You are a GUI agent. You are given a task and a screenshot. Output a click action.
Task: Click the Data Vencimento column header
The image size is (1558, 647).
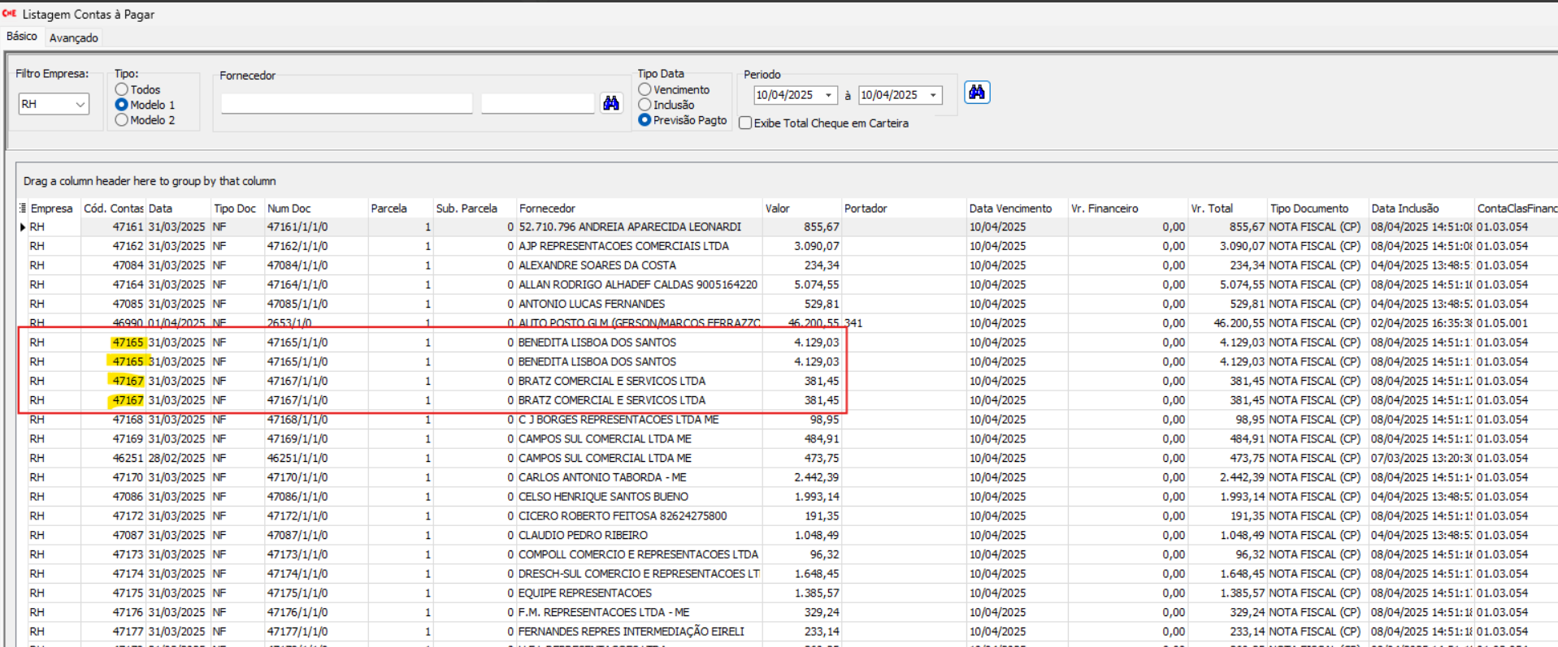click(x=1009, y=209)
